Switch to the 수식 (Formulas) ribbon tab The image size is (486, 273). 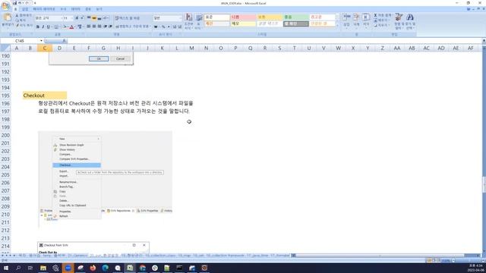pos(63,9)
